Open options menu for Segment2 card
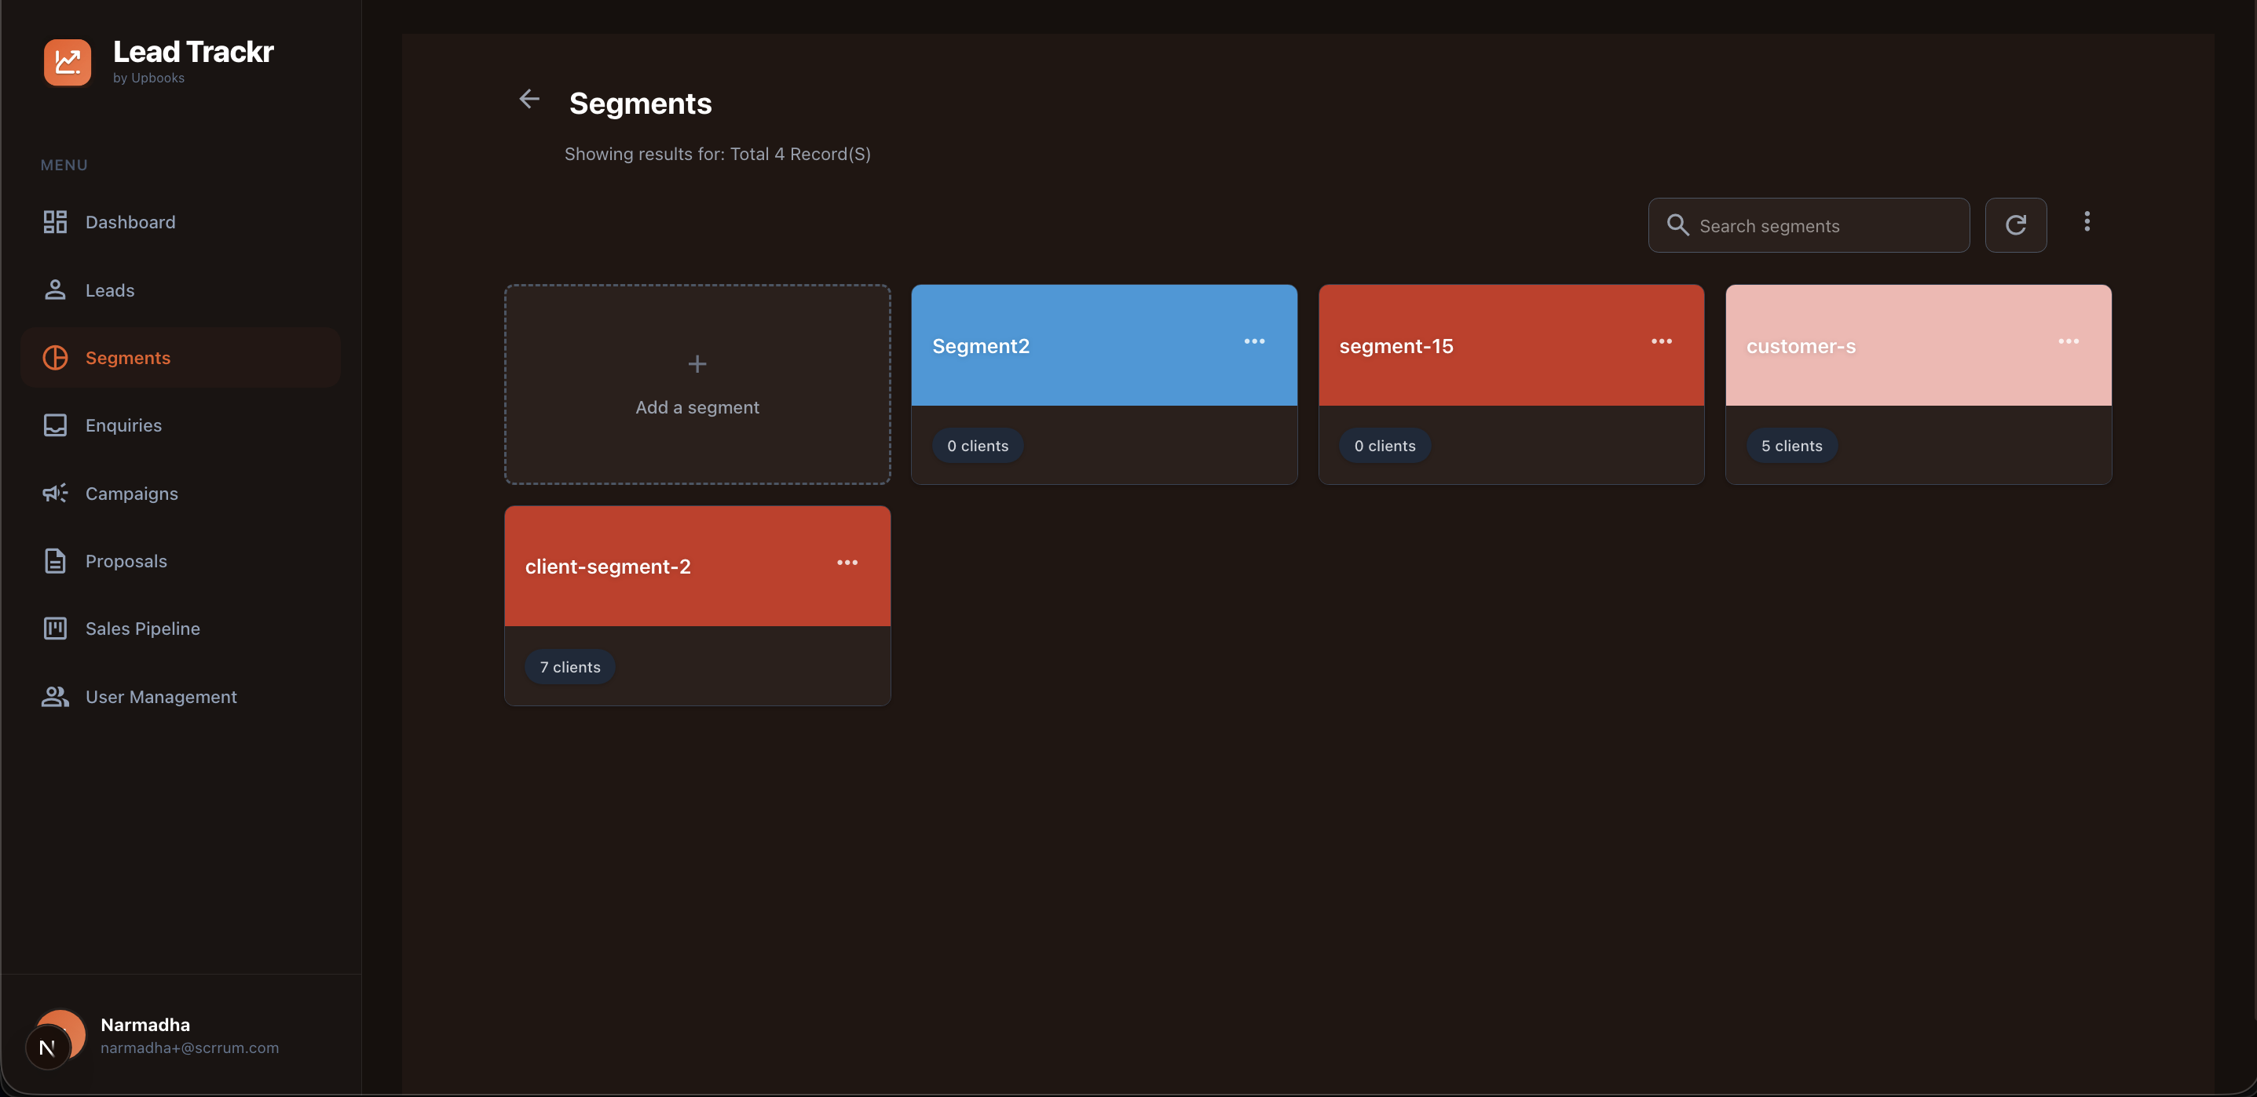This screenshot has width=2257, height=1097. (1254, 341)
